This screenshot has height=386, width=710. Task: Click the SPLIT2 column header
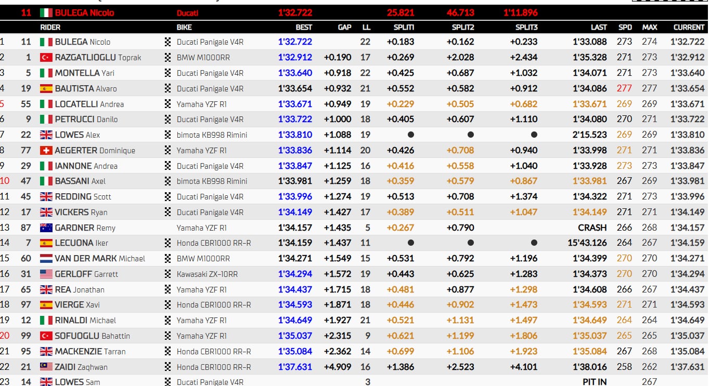tap(463, 27)
